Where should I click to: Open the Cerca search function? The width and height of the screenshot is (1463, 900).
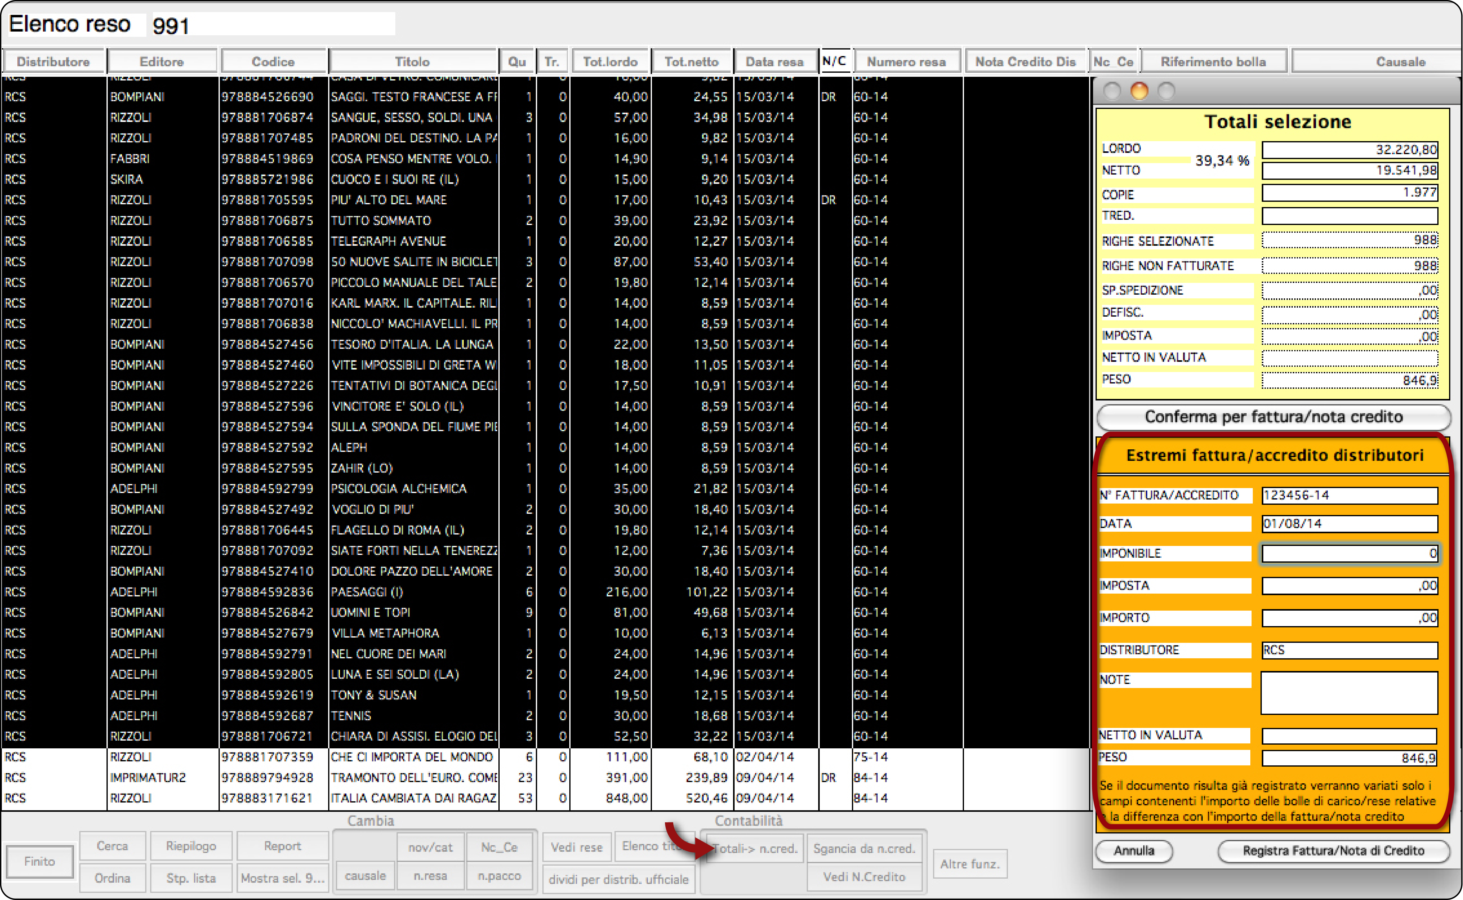pos(112,846)
